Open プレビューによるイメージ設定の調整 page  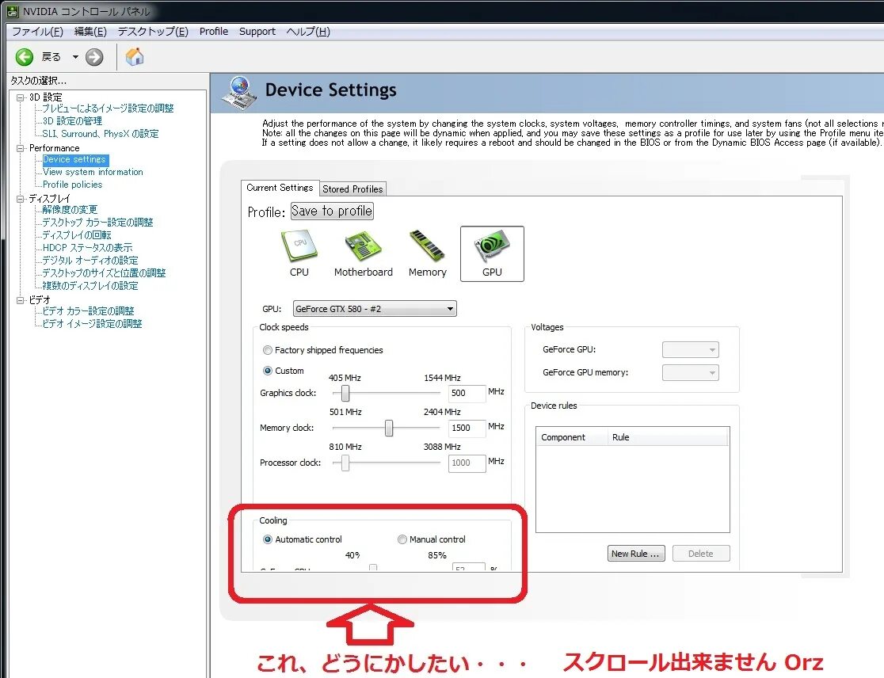(108, 109)
